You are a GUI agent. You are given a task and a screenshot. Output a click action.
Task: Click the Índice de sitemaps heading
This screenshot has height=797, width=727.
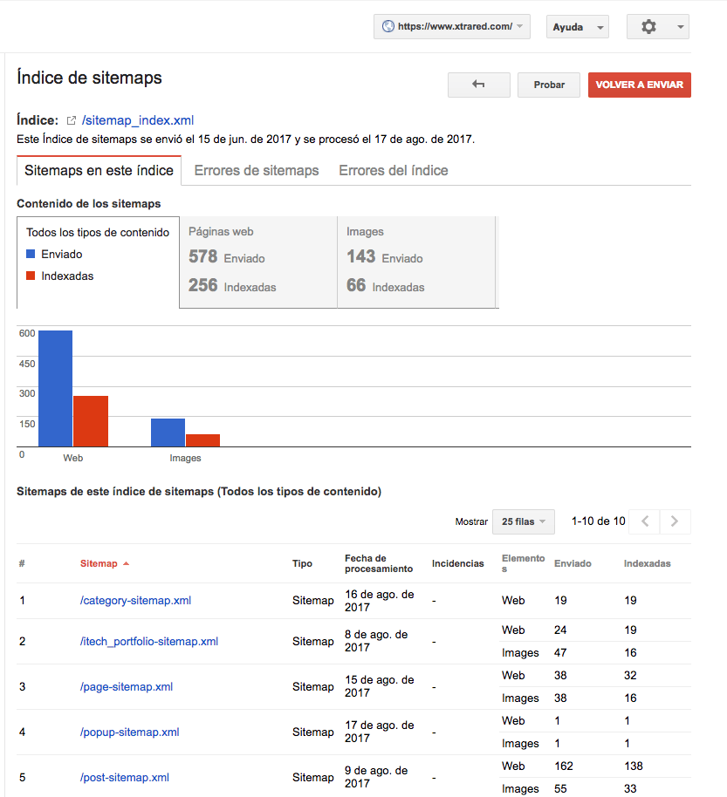tap(90, 78)
